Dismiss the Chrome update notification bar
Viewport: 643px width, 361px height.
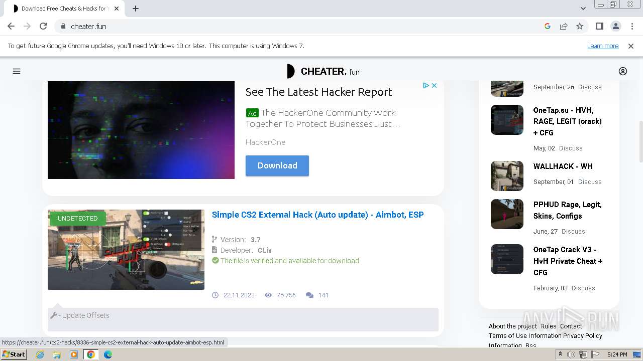pyautogui.click(x=631, y=46)
